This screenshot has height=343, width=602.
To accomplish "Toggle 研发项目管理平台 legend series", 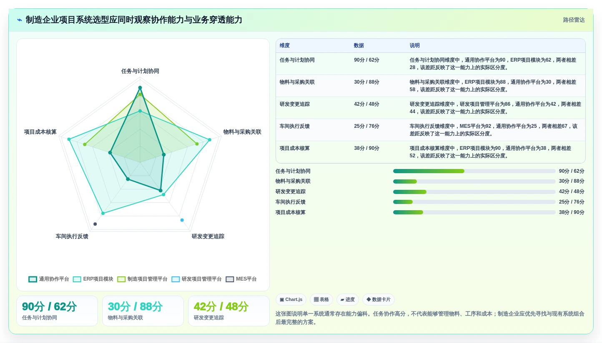I will click(x=196, y=279).
